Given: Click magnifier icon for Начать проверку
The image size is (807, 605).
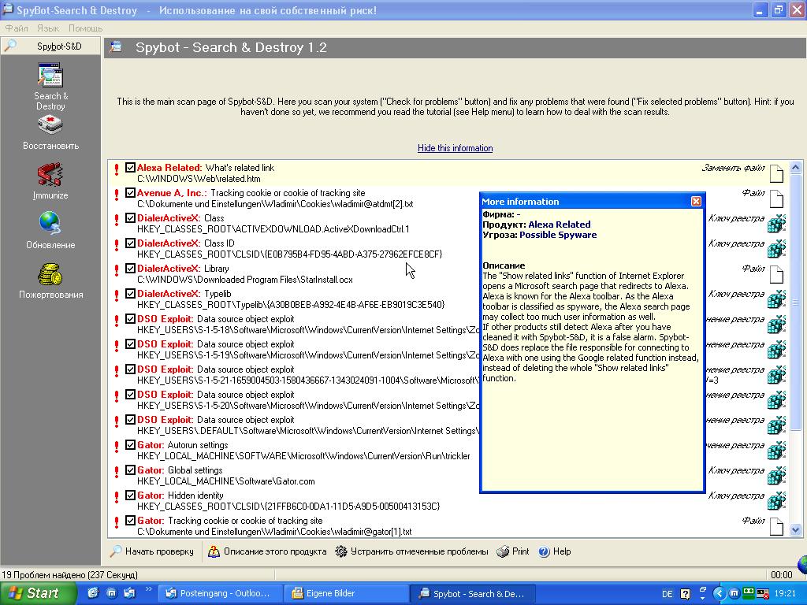Looking at the screenshot, I should tap(116, 551).
